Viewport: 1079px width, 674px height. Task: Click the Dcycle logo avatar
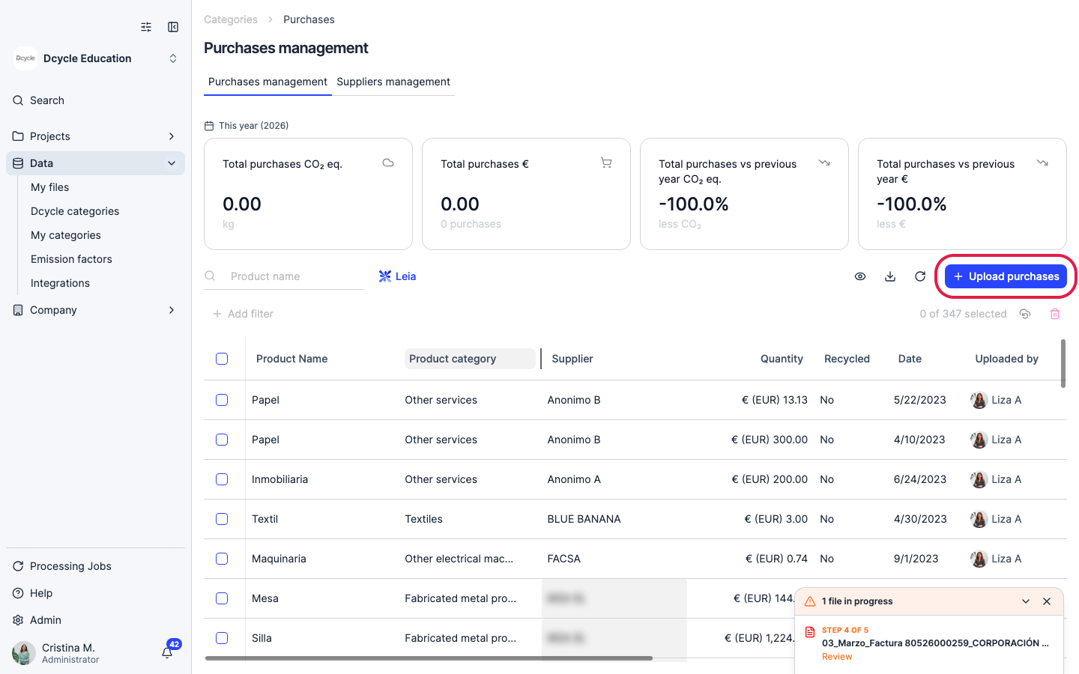[x=25, y=58]
